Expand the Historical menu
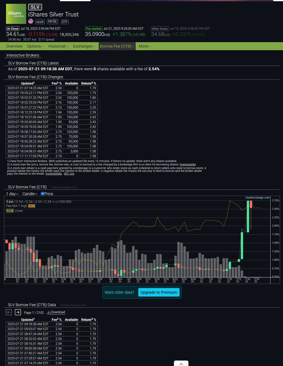 tap(59, 46)
